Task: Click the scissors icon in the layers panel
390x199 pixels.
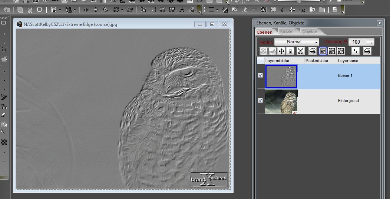Action: (x=301, y=51)
